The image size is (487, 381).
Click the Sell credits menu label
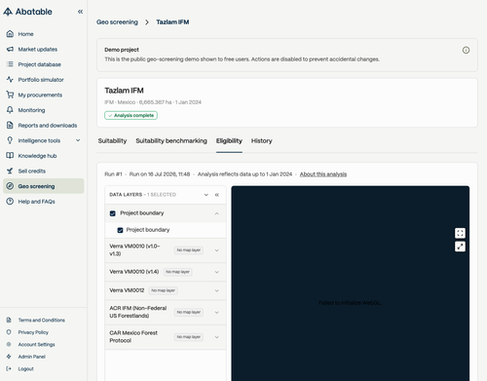(32, 171)
